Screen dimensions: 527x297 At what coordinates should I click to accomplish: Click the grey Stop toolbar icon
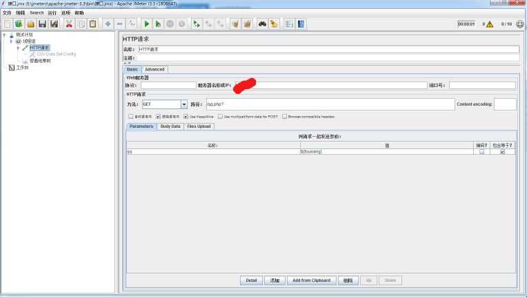(170, 24)
